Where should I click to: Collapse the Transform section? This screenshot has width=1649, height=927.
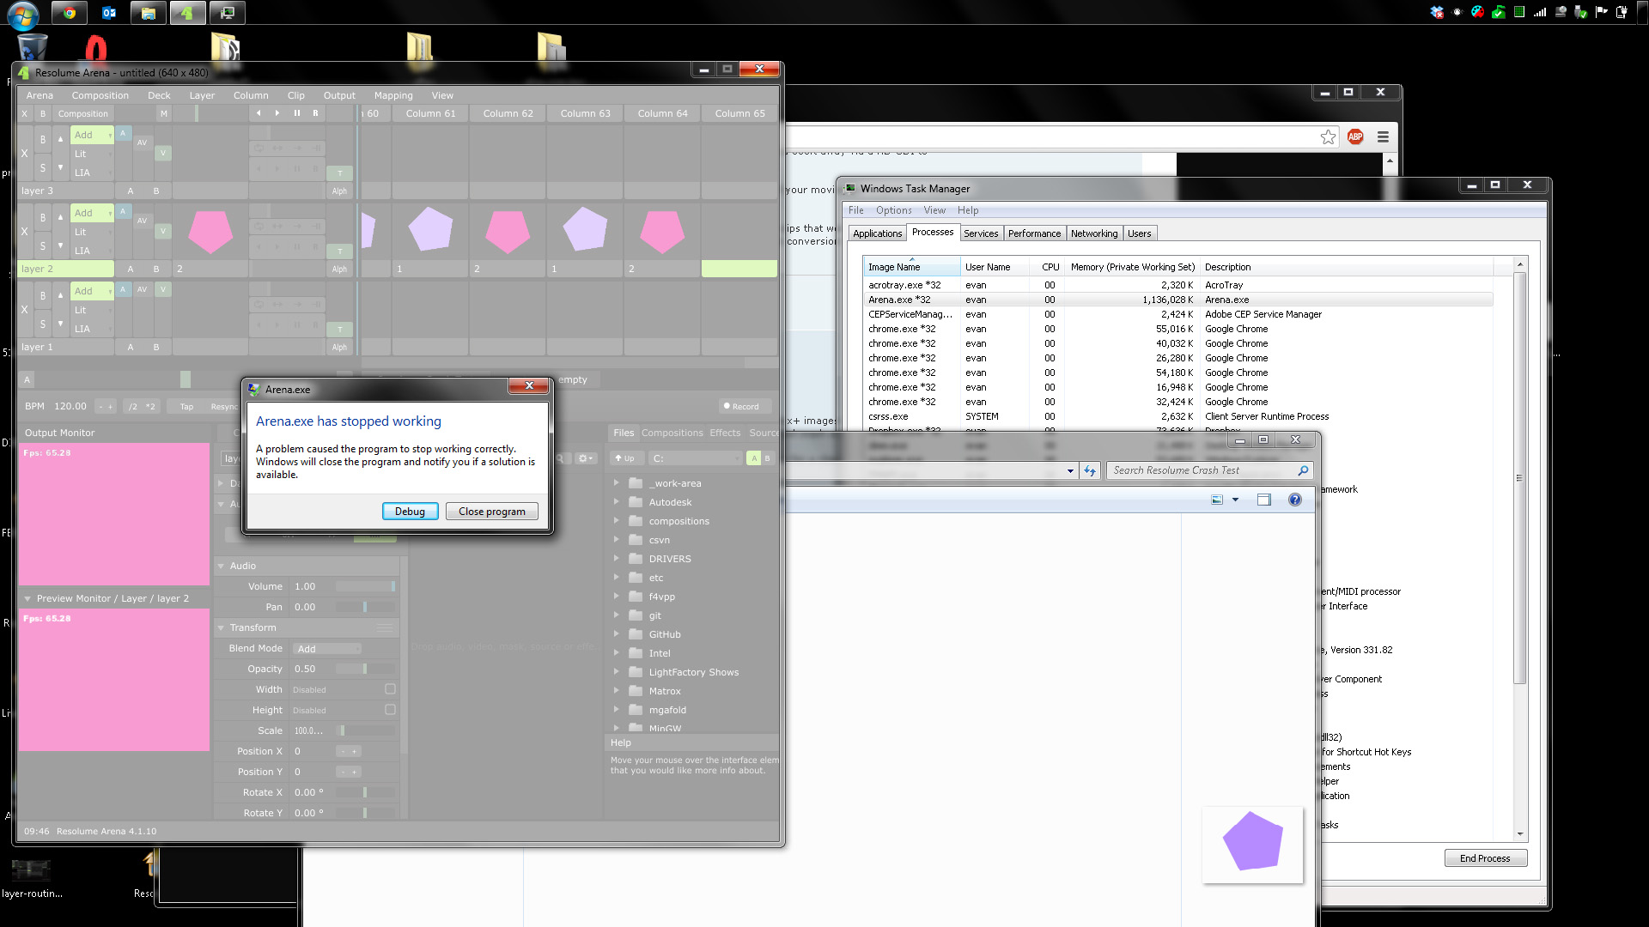[221, 627]
